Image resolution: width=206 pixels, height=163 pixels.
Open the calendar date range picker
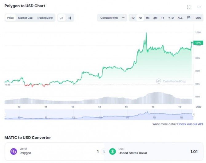pyautogui.click(x=188, y=18)
